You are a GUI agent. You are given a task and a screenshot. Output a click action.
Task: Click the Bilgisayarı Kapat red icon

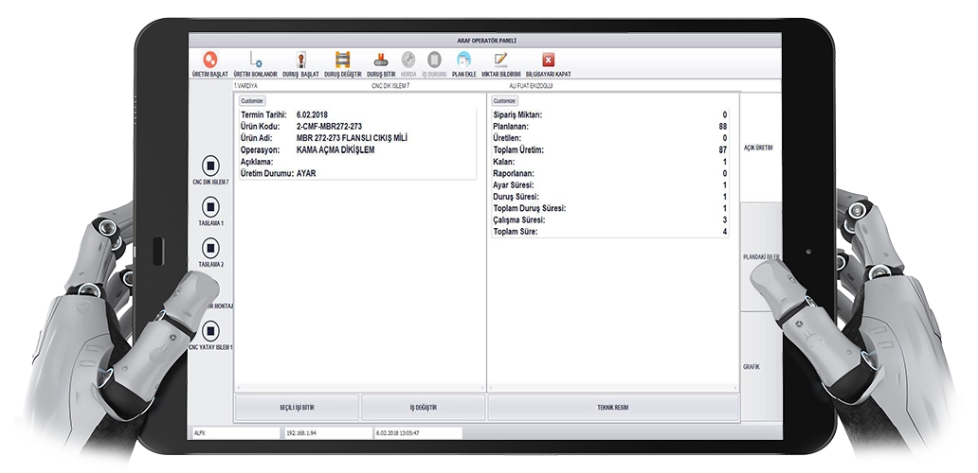[548, 60]
